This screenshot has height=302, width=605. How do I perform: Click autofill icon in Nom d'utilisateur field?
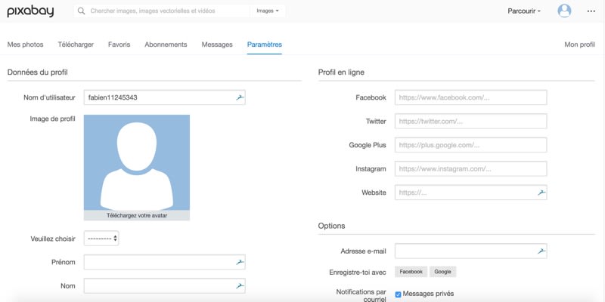coord(240,97)
